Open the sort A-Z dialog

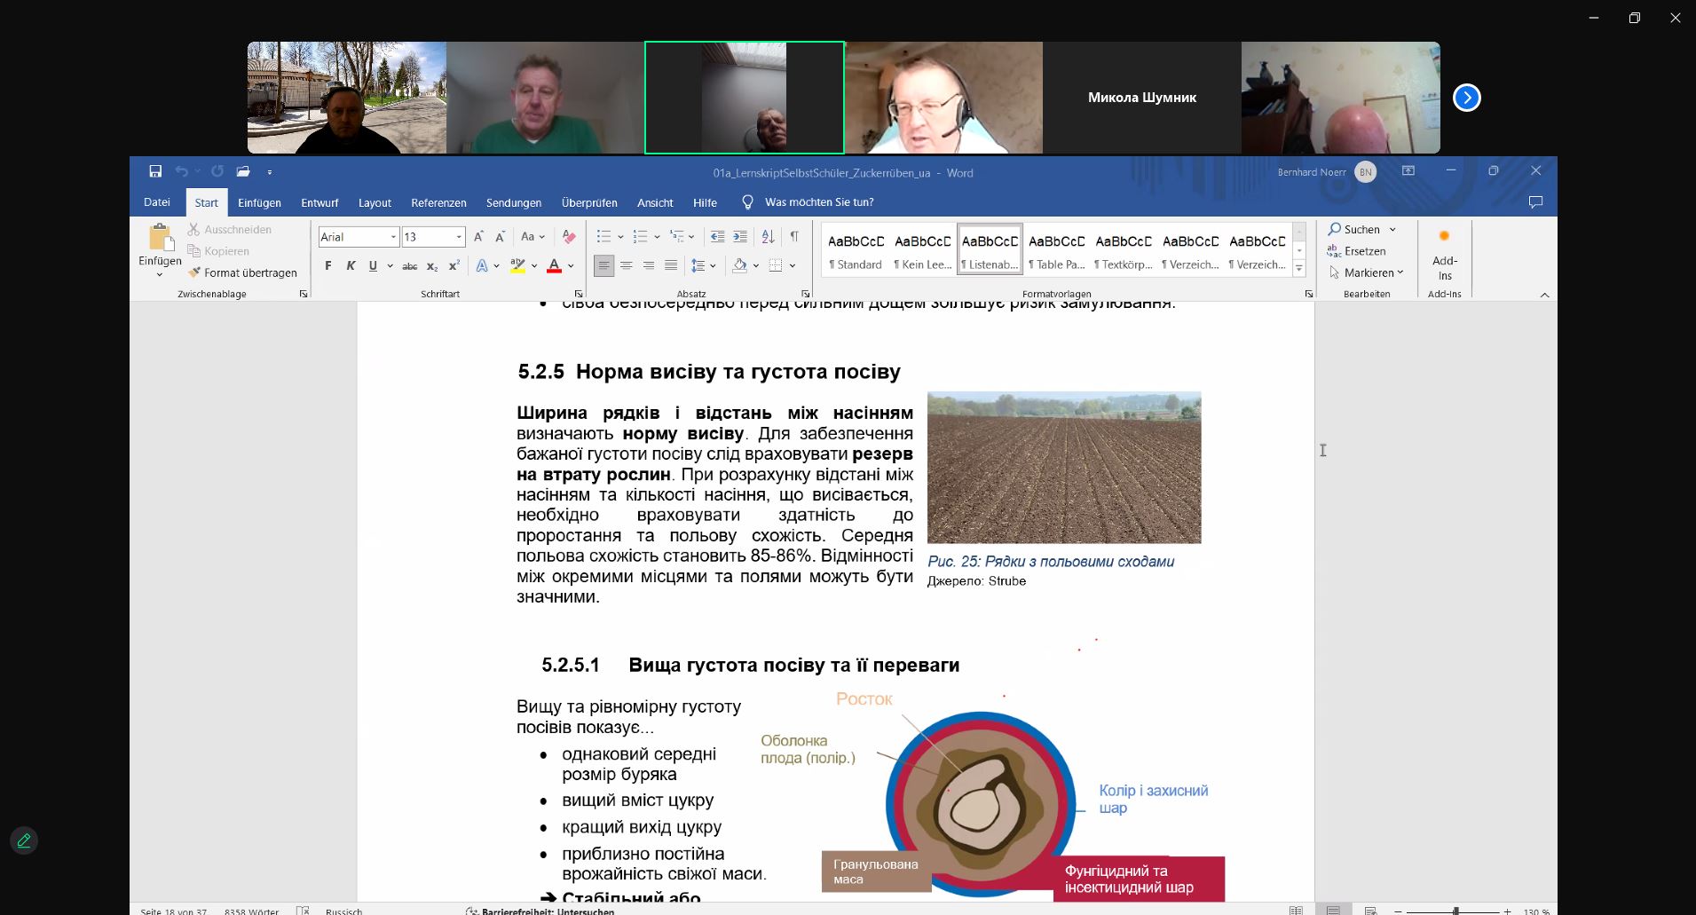tap(768, 237)
